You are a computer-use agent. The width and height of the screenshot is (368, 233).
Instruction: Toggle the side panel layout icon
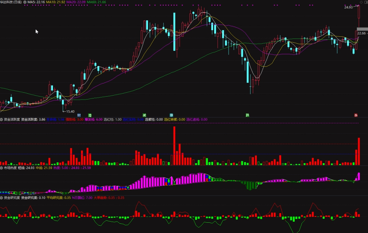[x=366, y=2]
